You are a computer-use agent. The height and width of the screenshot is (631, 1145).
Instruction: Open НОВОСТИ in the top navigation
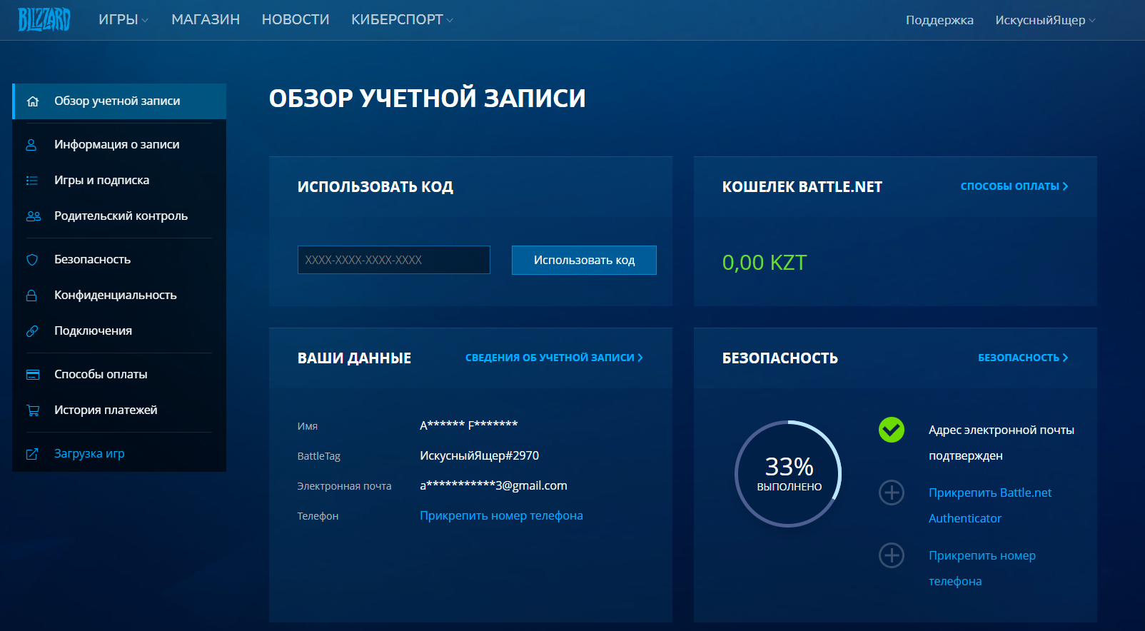click(296, 20)
